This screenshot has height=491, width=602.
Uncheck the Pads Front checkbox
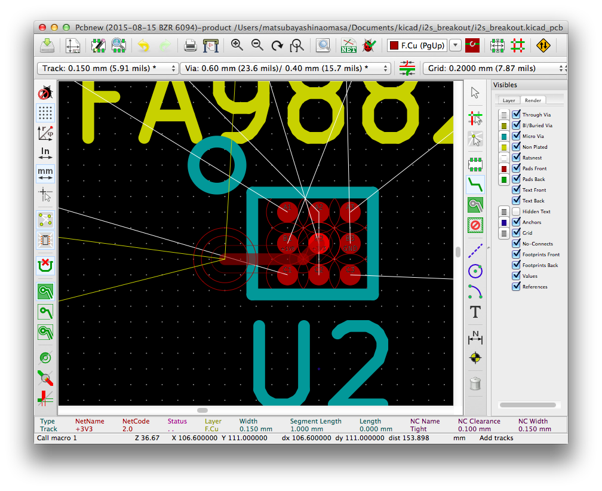click(x=516, y=168)
